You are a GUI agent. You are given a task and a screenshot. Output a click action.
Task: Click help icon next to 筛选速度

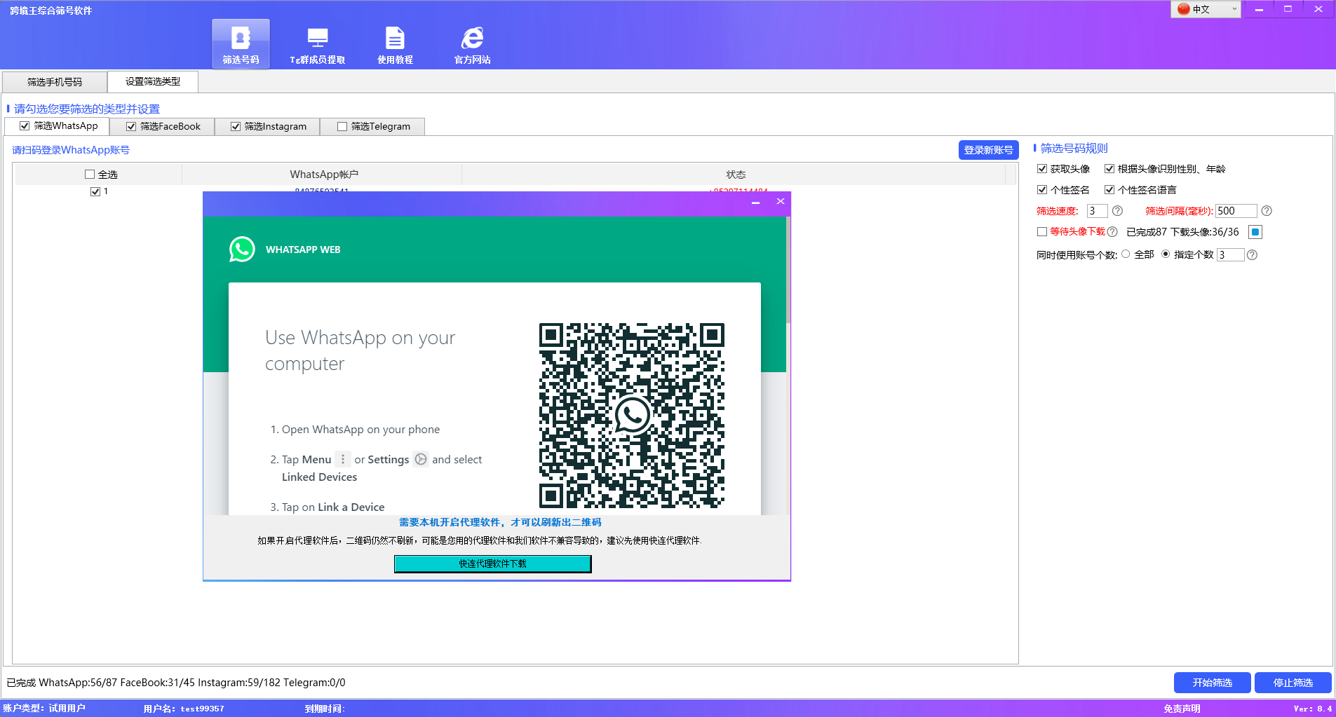point(1118,211)
